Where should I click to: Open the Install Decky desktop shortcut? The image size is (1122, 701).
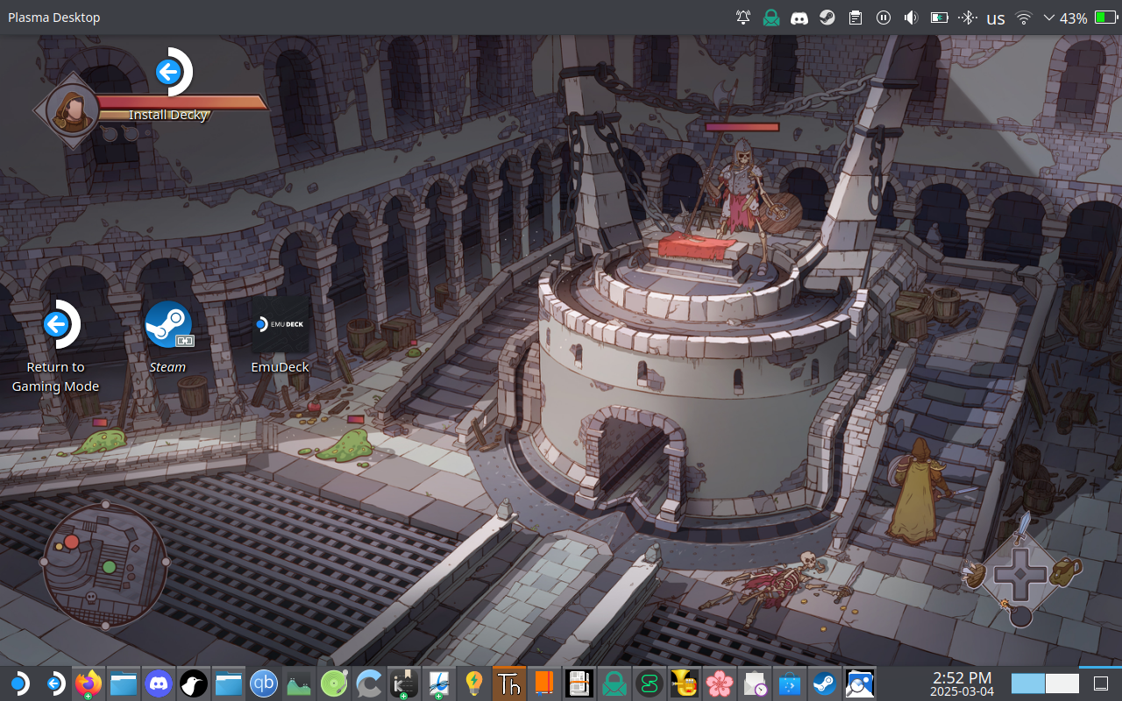[x=168, y=85]
